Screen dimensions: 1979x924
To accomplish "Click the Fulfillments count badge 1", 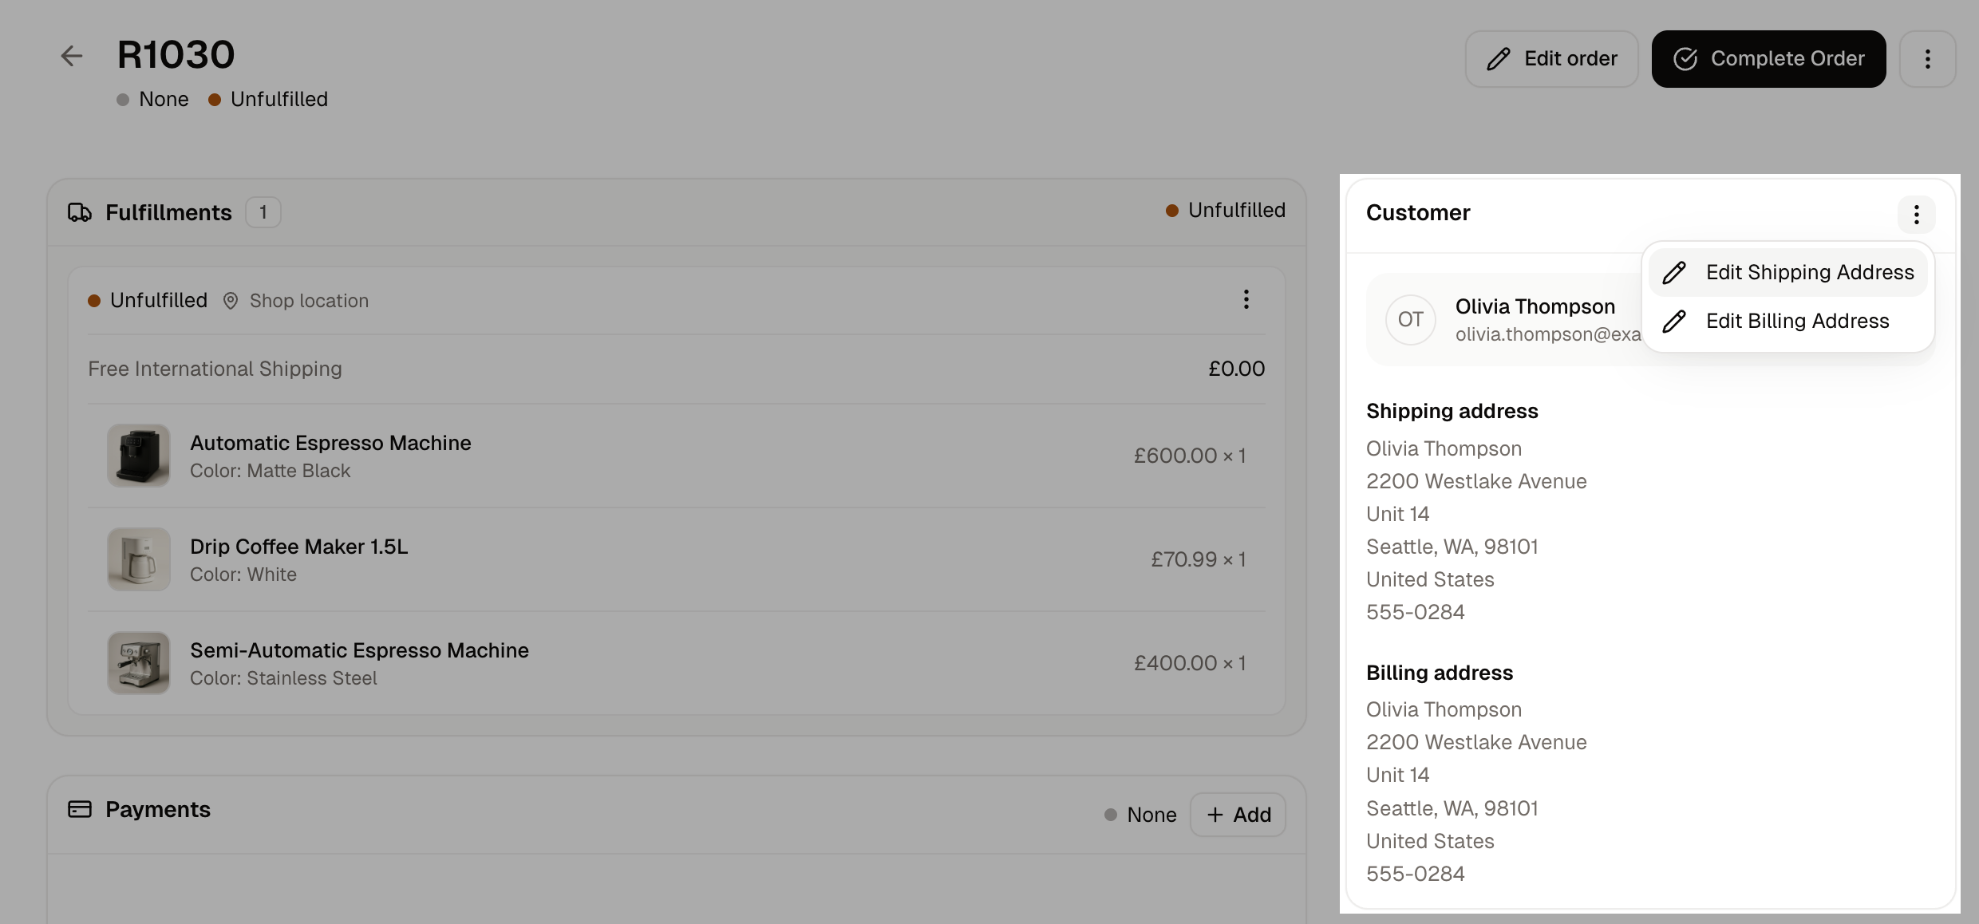I will click(x=263, y=212).
